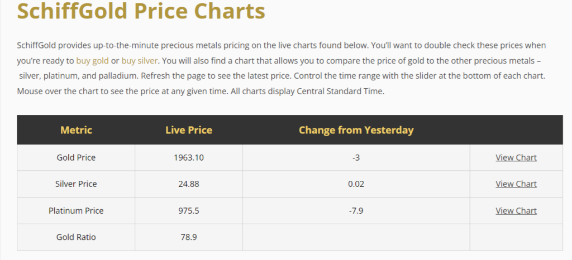The image size is (572, 260).
Task: Click the gold live price 1963.10
Action: (x=189, y=157)
